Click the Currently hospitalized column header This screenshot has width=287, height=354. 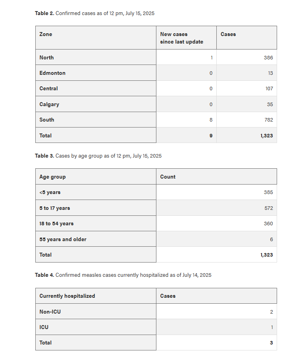coord(67,296)
